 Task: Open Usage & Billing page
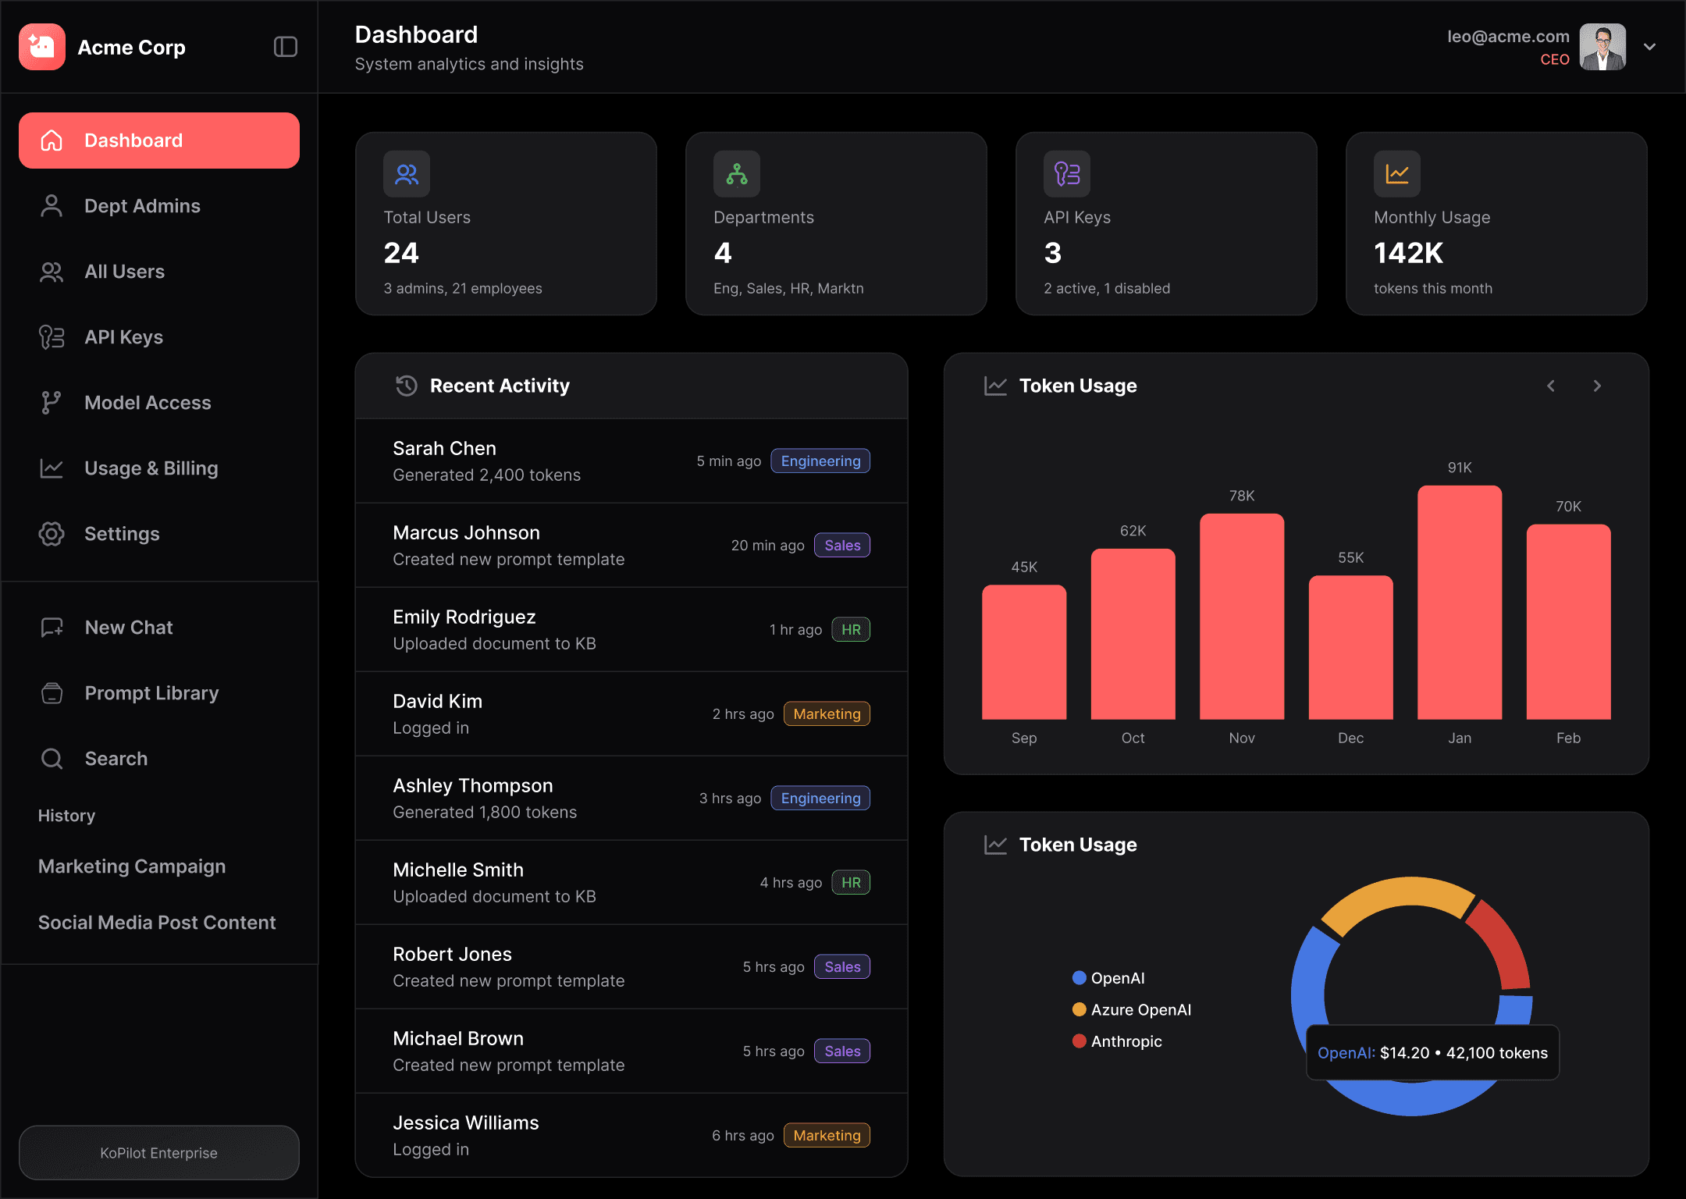pyautogui.click(x=151, y=468)
